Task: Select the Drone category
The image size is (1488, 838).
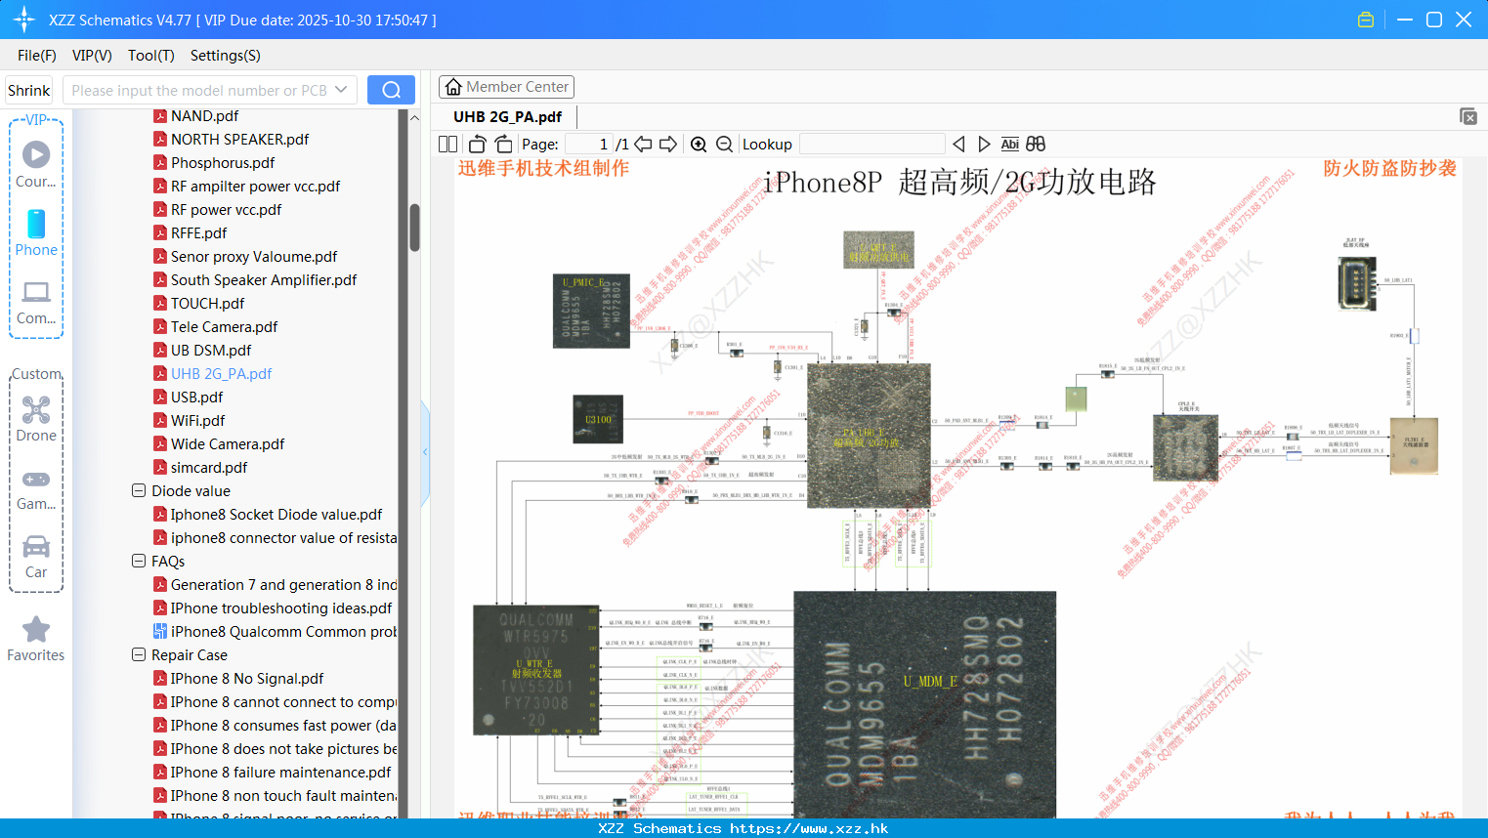Action: 36,418
